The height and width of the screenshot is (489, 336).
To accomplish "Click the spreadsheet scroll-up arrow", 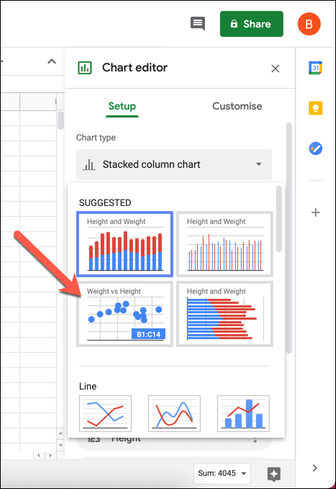I will tap(60, 433).
